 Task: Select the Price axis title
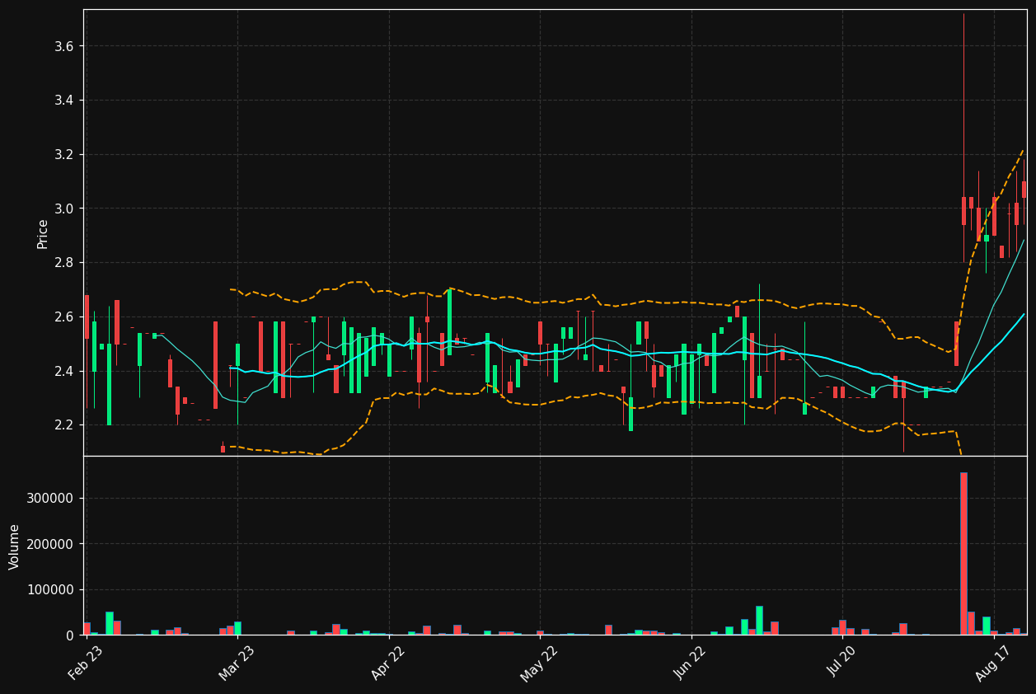tap(42, 233)
